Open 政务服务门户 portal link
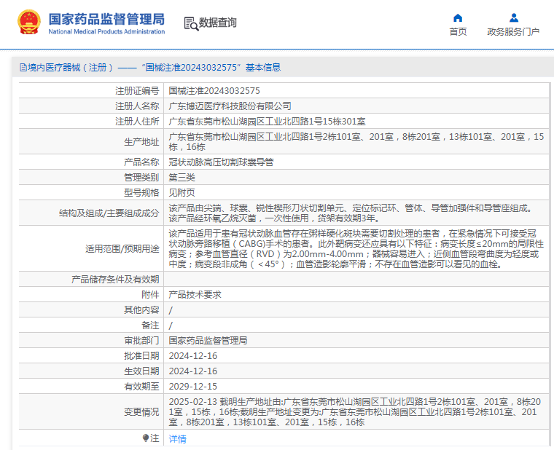Viewport: 554px width, 450px height. tap(513, 32)
